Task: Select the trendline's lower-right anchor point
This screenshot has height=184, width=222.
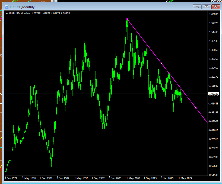Action: tap(196, 108)
